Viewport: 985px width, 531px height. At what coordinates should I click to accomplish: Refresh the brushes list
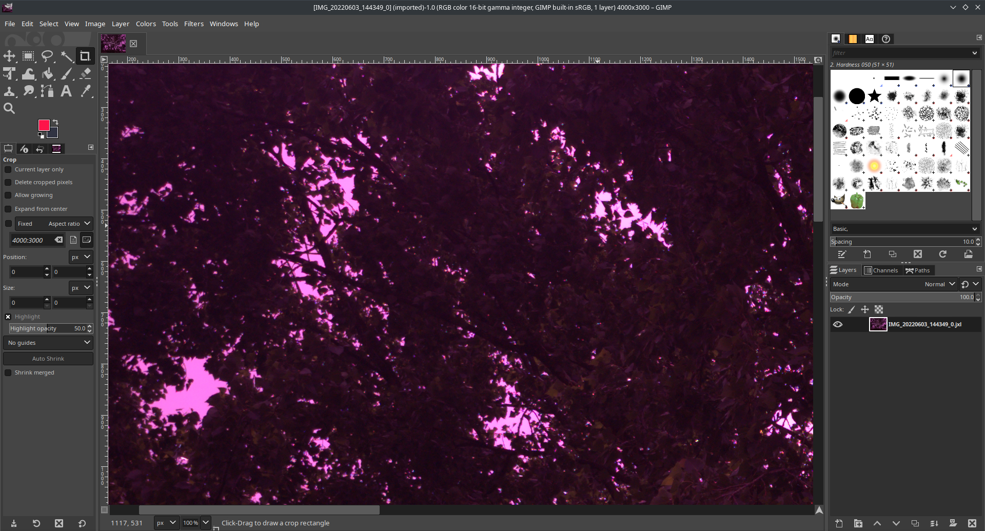click(942, 254)
